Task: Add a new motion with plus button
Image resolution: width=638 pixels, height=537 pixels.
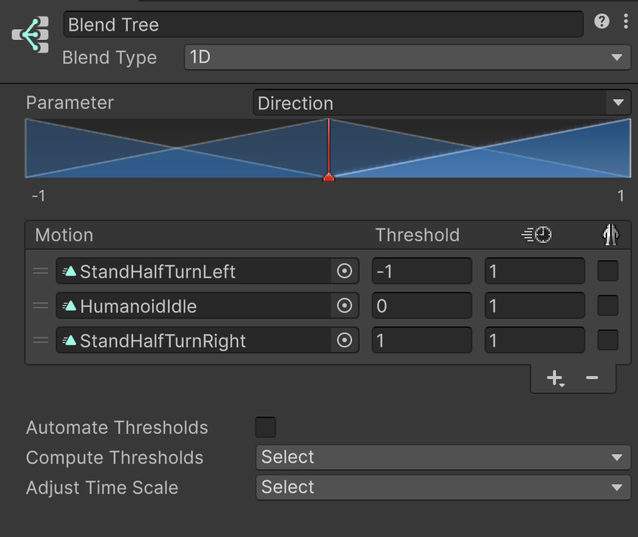Action: (x=555, y=378)
